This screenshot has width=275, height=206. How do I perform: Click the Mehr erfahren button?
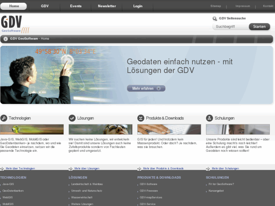(x=146, y=88)
